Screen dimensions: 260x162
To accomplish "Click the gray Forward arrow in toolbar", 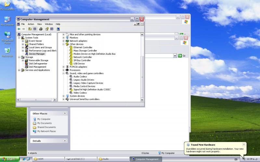I will pyautogui.click(x=23, y=29).
